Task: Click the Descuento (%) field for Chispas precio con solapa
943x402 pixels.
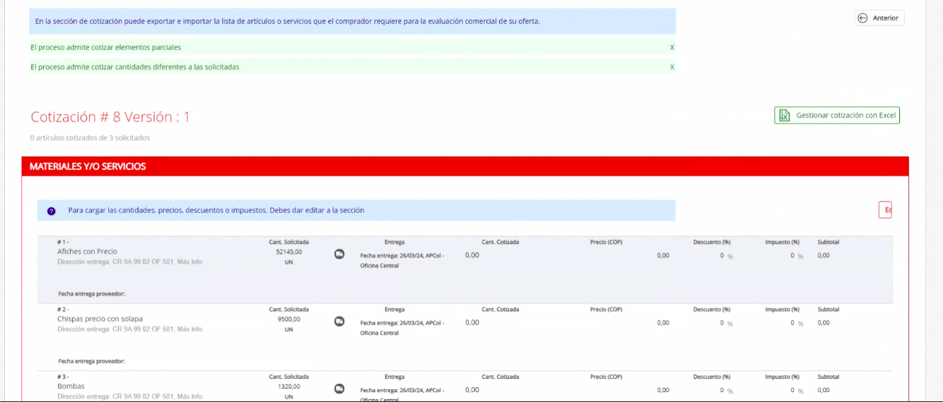Action: click(x=722, y=323)
